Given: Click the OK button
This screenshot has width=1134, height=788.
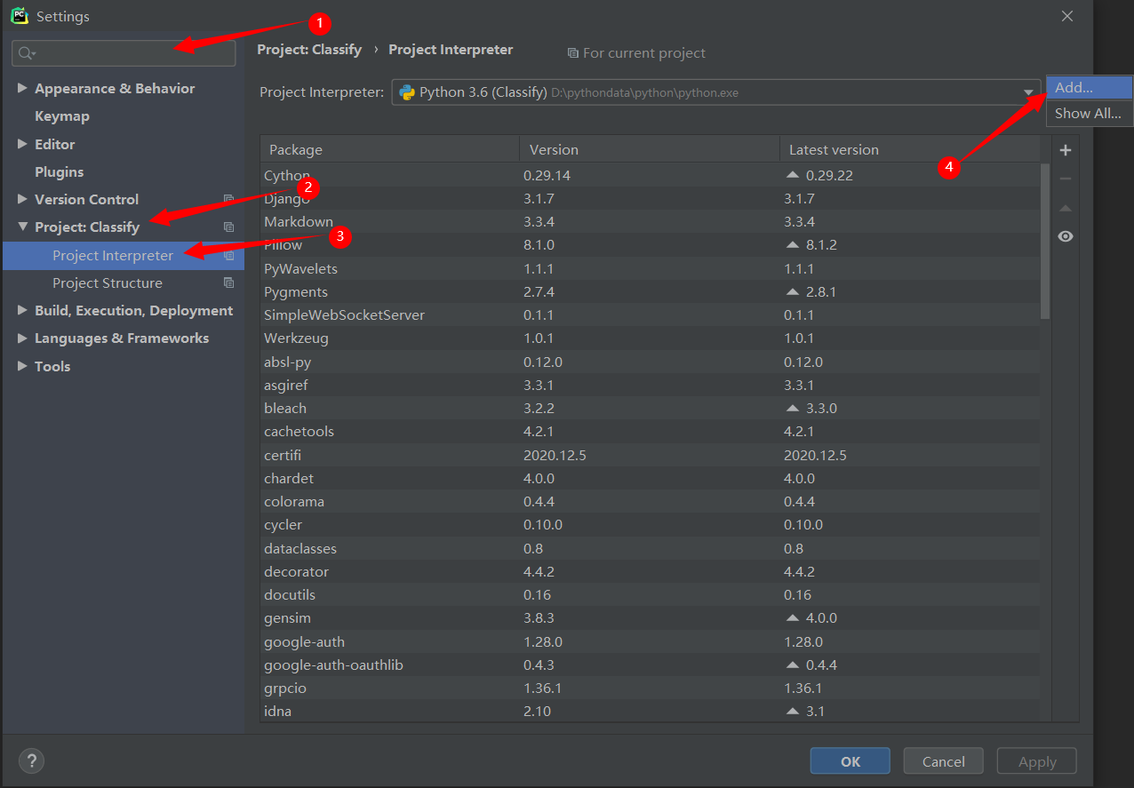Looking at the screenshot, I should [850, 761].
